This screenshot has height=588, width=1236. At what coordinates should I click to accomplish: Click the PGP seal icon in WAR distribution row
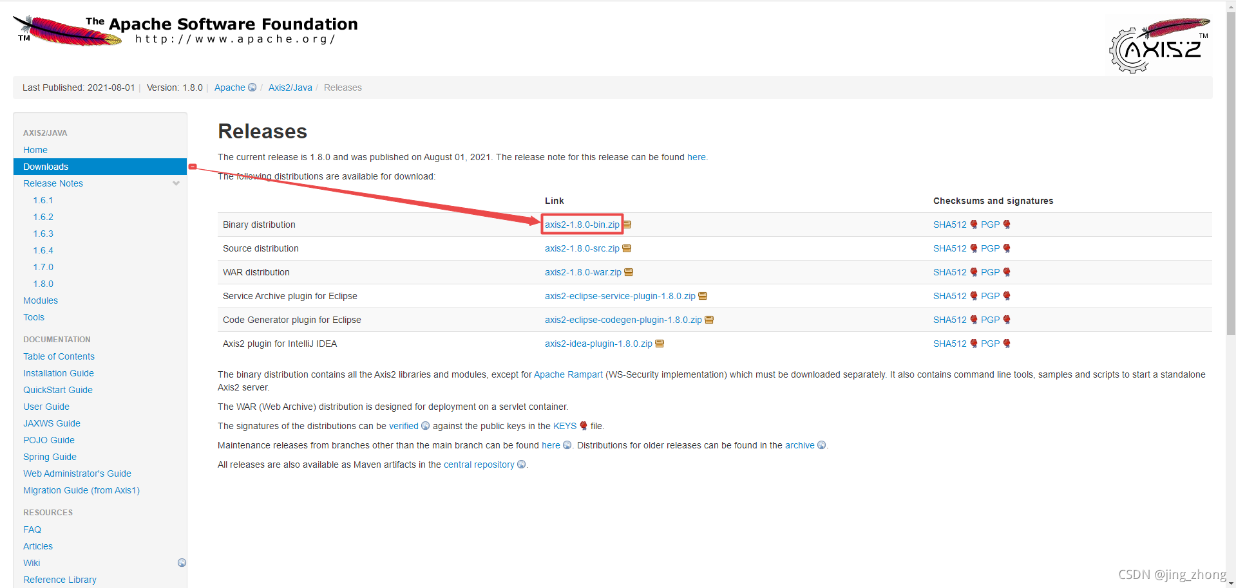pos(1007,272)
